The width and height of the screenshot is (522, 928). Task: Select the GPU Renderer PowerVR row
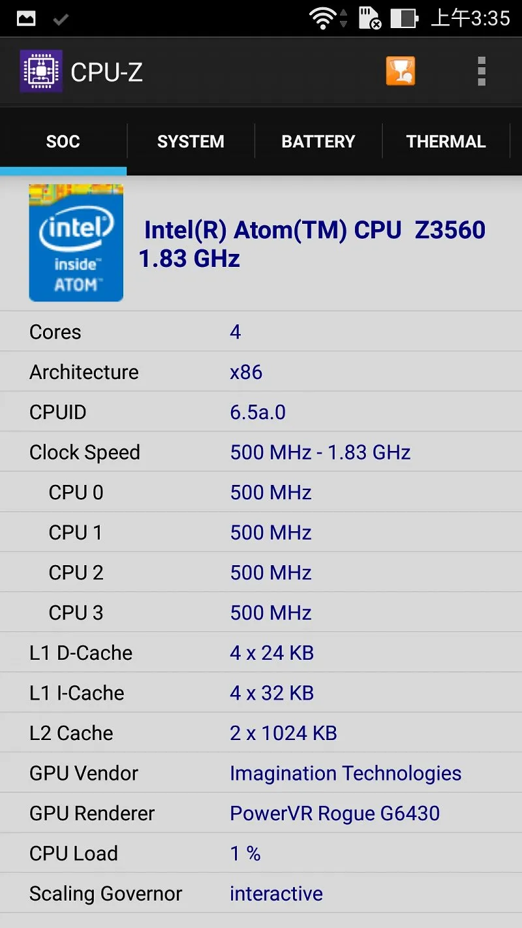click(261, 813)
